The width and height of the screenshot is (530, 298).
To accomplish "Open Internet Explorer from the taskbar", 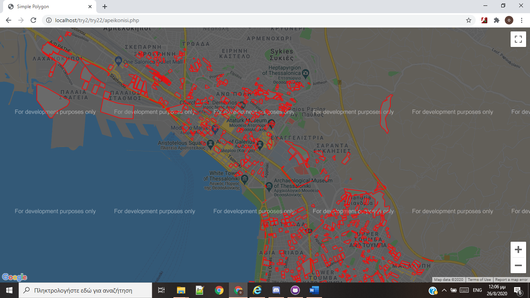I will 257,290.
